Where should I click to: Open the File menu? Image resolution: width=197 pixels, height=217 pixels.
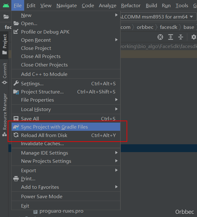pos(18,6)
